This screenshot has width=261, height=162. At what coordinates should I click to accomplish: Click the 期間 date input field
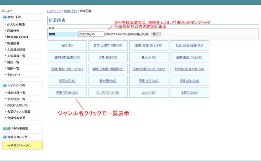tap(91, 34)
